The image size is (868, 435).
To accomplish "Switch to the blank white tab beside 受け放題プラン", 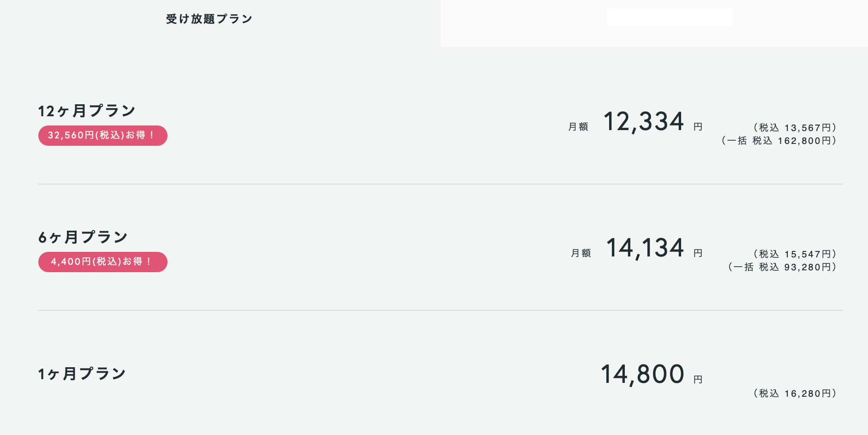I will (654, 23).
